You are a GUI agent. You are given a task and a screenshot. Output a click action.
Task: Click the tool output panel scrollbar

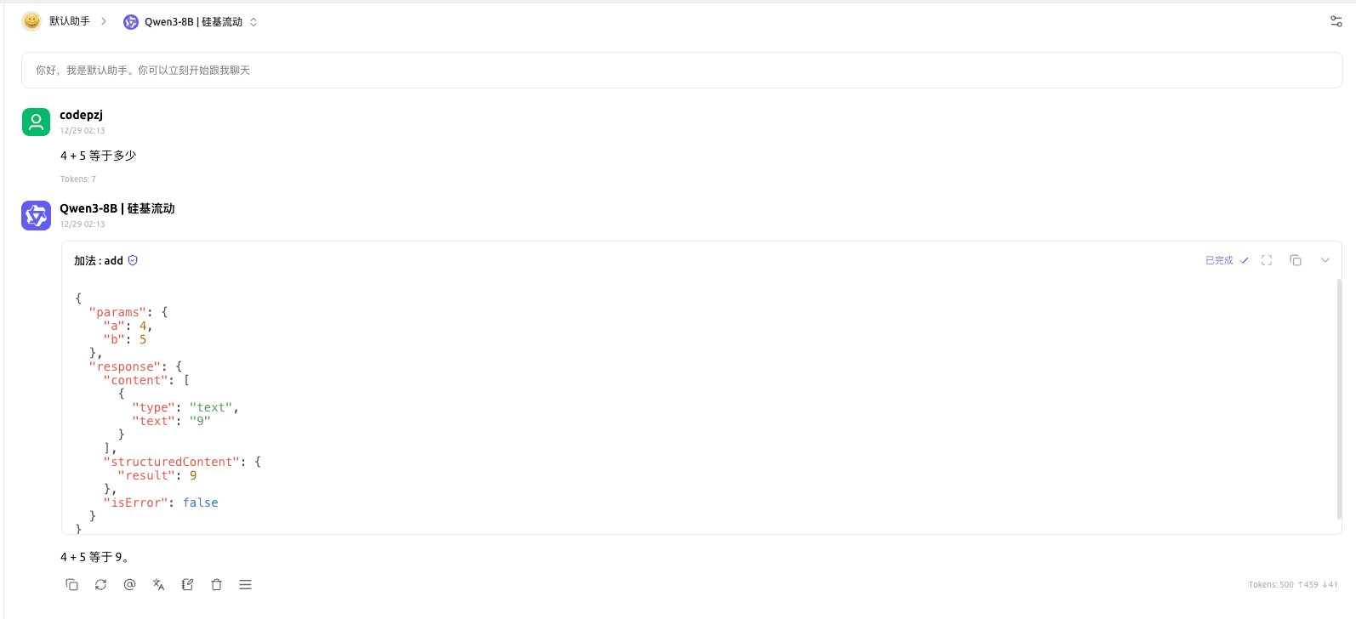coord(1339,398)
